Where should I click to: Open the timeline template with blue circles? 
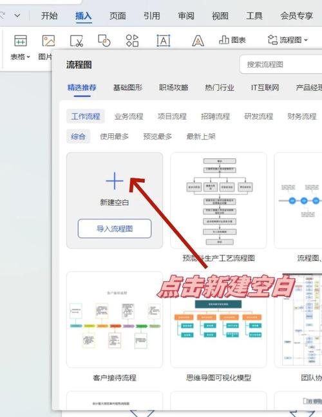pyautogui.click(x=298, y=201)
